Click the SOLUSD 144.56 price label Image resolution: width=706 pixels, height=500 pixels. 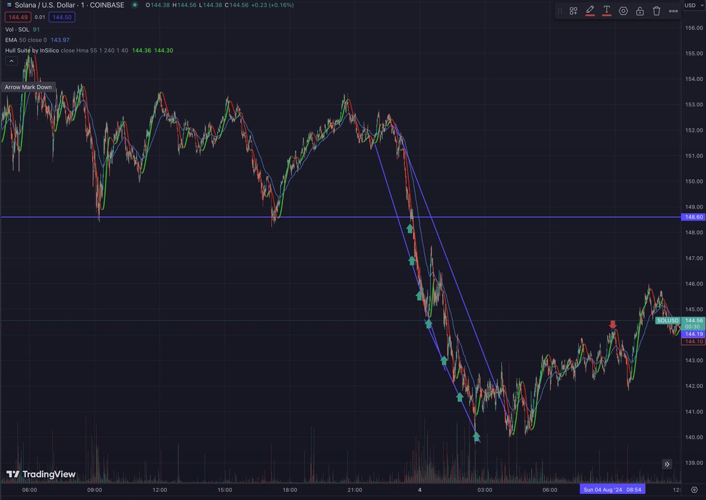(x=680, y=321)
